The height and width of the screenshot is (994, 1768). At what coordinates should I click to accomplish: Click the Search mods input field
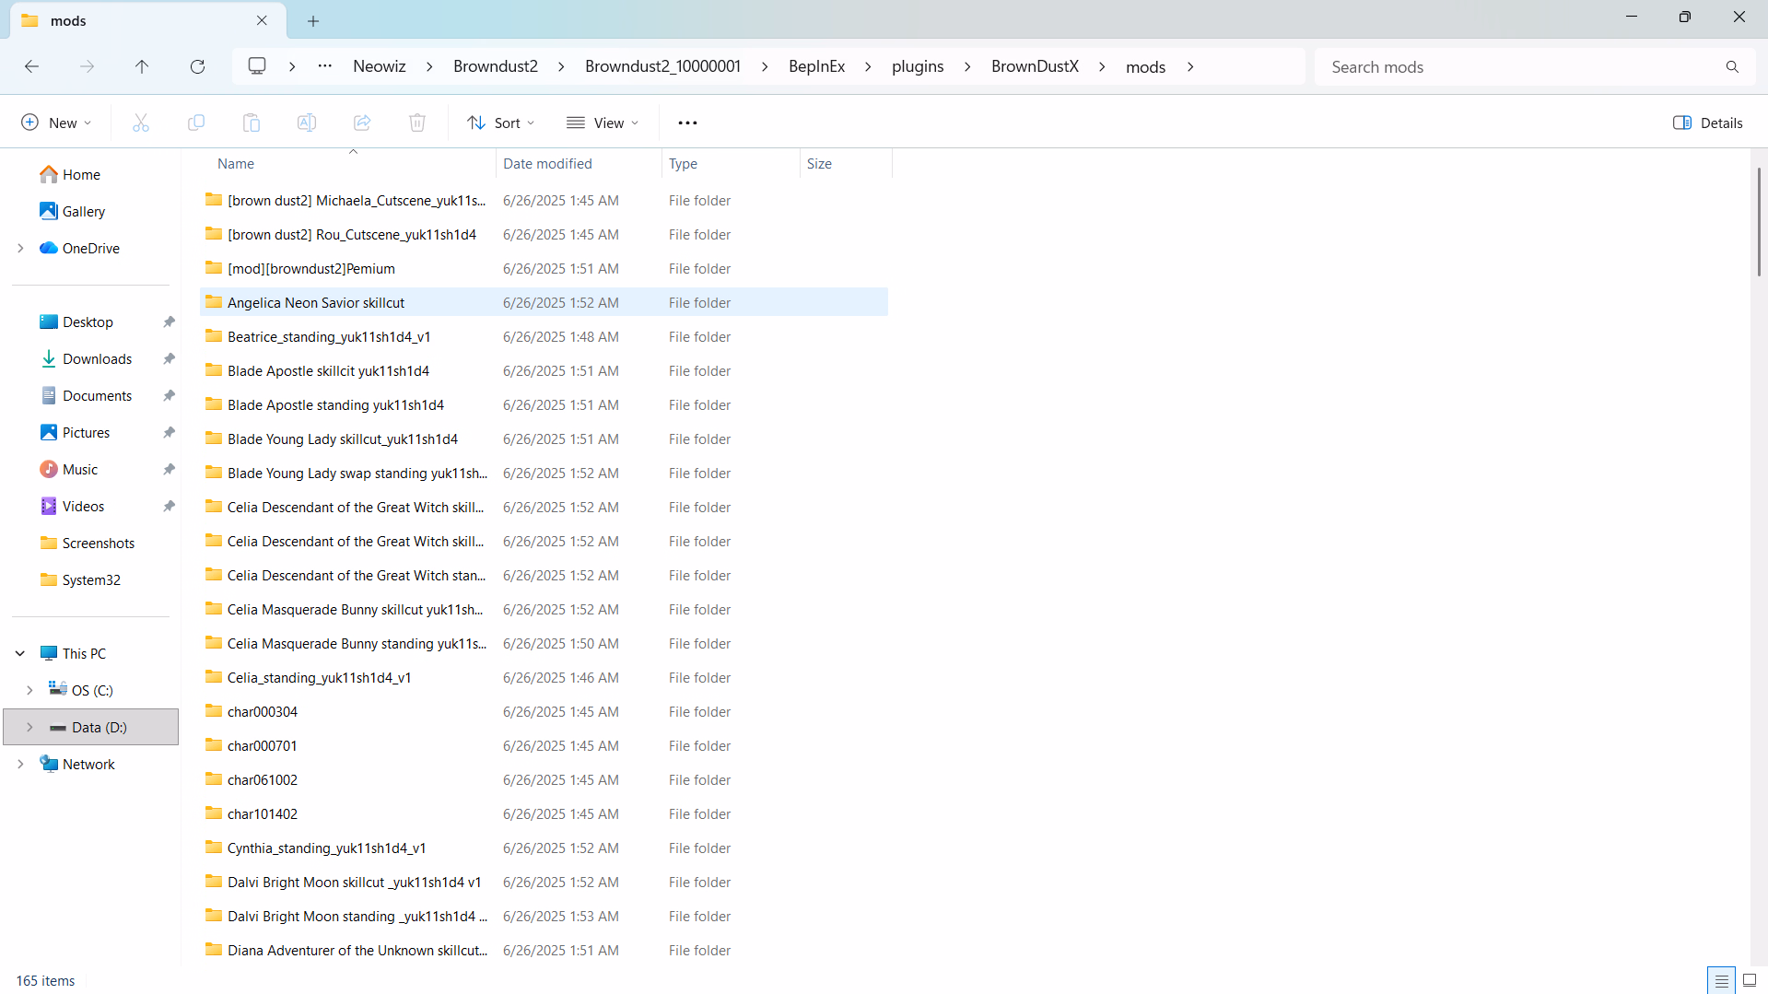1520,66
